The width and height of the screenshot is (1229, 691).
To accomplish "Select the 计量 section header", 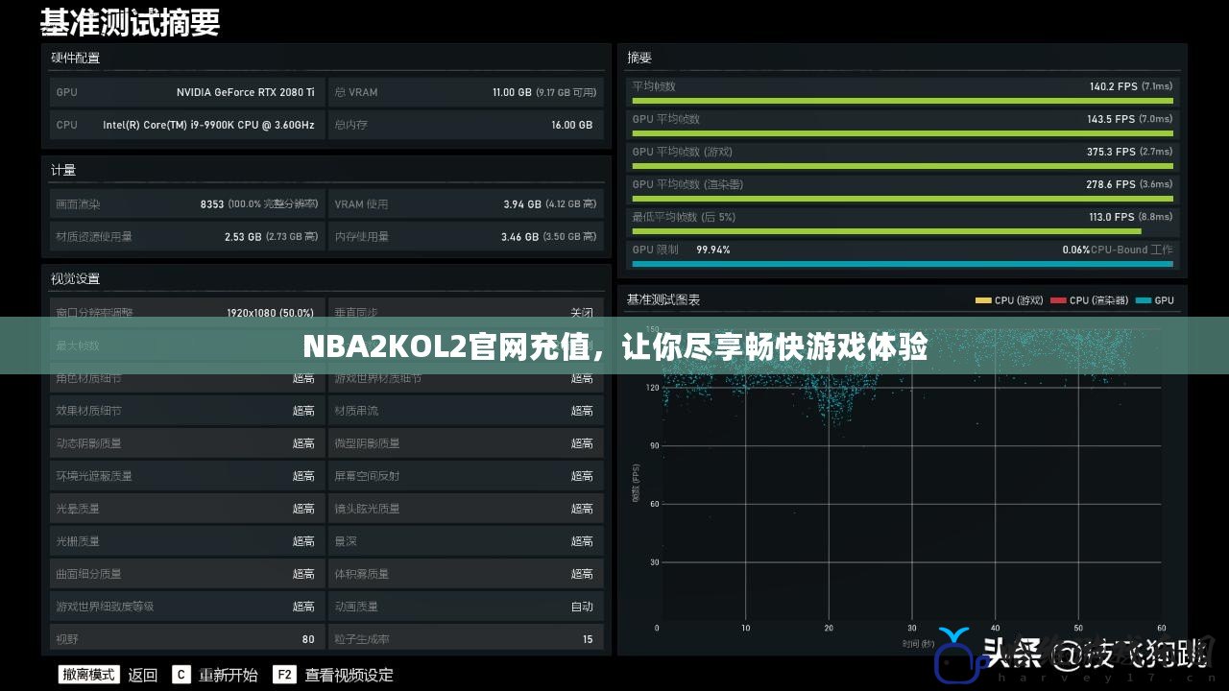I will pos(63,170).
